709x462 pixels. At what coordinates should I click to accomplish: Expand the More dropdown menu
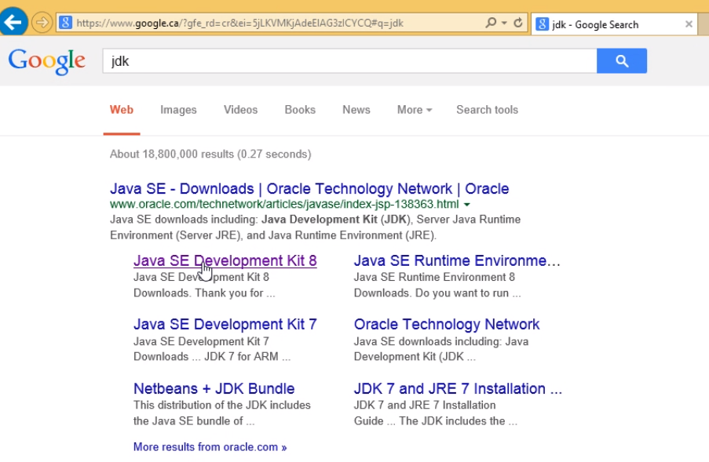coord(415,110)
